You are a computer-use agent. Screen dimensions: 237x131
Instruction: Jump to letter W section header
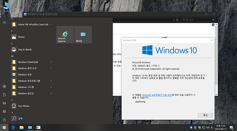[x=12, y=56]
